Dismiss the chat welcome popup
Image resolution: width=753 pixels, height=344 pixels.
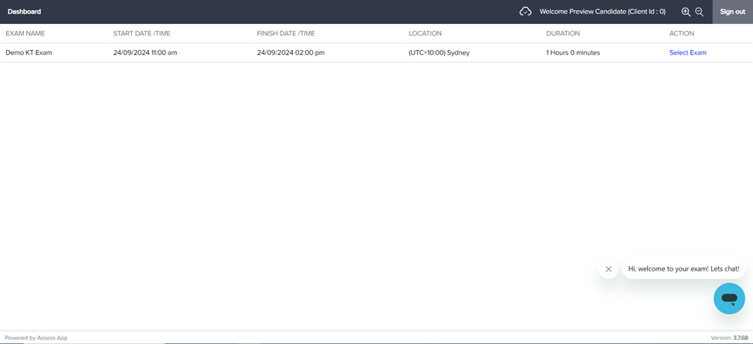coord(609,269)
